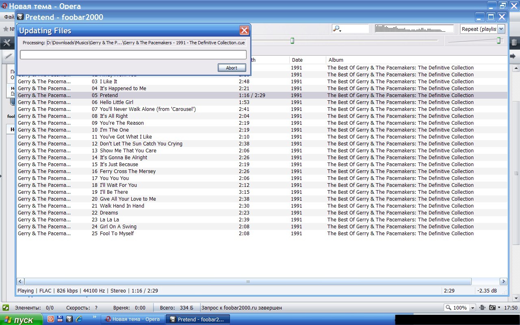520x325 pixels.
Task: Open the Repeat (playlist) playback order dropdown
Action: (x=482, y=29)
